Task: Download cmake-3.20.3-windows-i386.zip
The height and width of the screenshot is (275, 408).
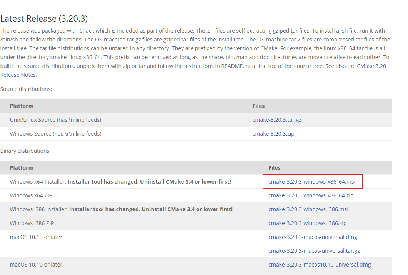Action: (308, 223)
